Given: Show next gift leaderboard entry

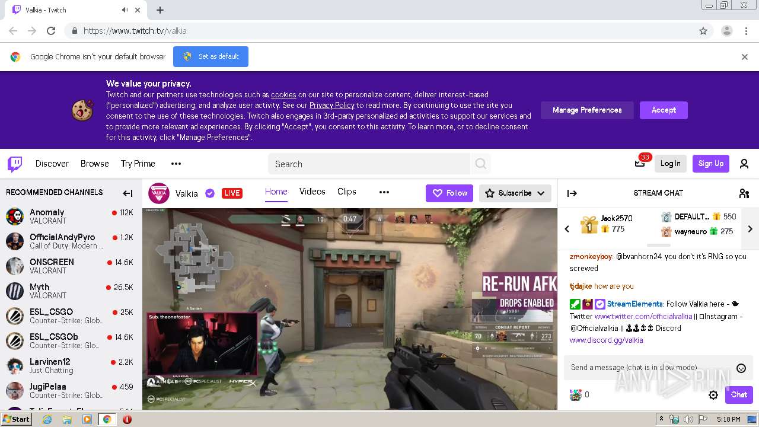Looking at the screenshot, I should tap(750, 229).
